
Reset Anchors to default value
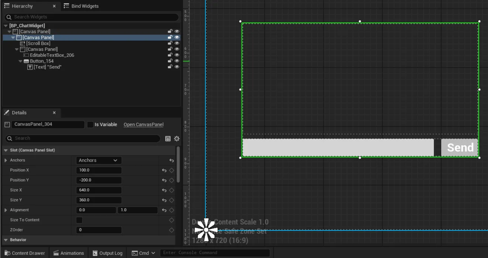171,160
